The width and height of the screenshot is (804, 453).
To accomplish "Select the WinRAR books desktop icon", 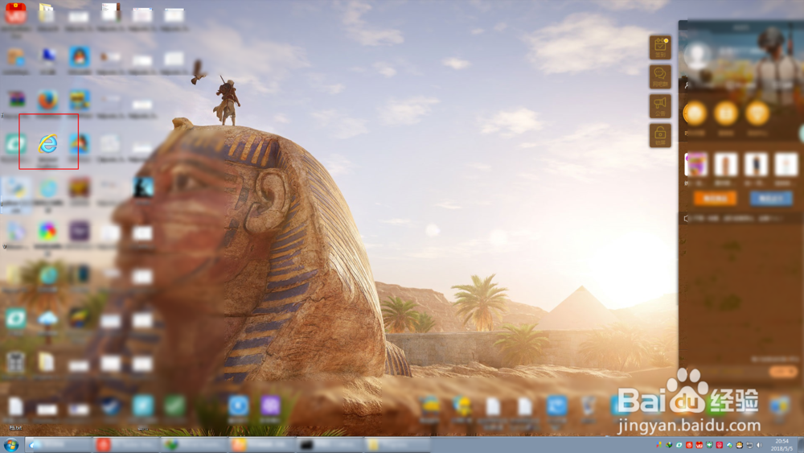I will (x=16, y=100).
